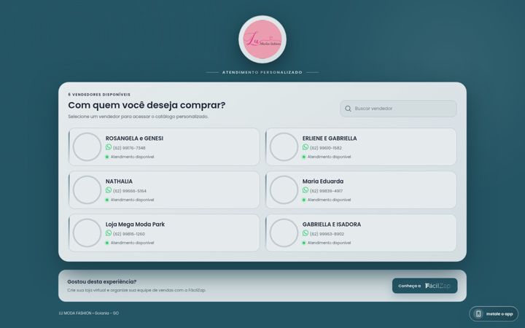Choose seller name Loja Mega Moda Park
525x328 pixels.
pyautogui.click(x=135, y=224)
